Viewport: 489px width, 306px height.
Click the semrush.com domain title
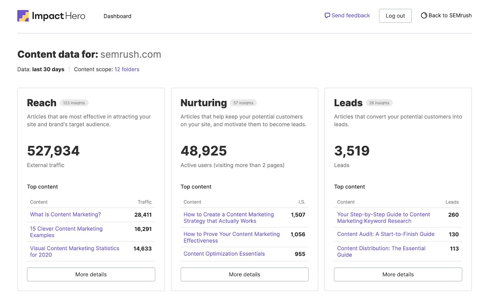click(131, 54)
